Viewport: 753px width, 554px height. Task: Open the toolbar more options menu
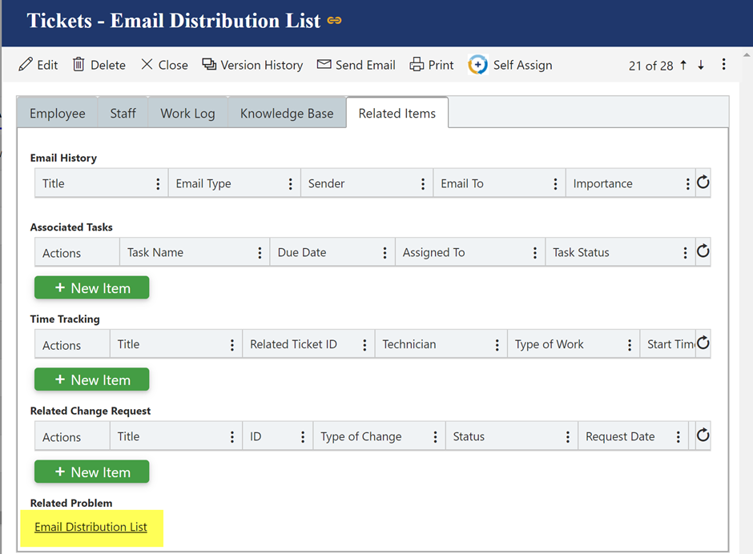tap(723, 65)
